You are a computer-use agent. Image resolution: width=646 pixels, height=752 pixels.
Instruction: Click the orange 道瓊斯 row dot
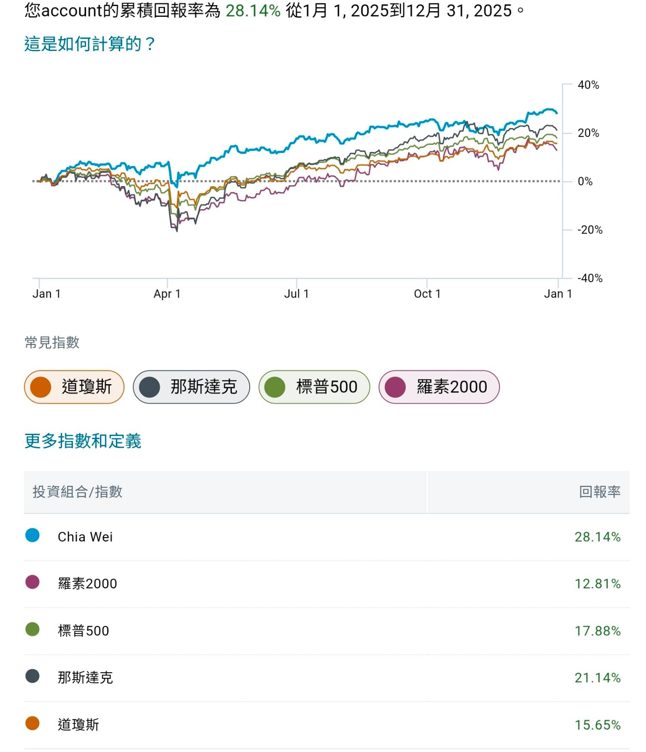tap(32, 724)
